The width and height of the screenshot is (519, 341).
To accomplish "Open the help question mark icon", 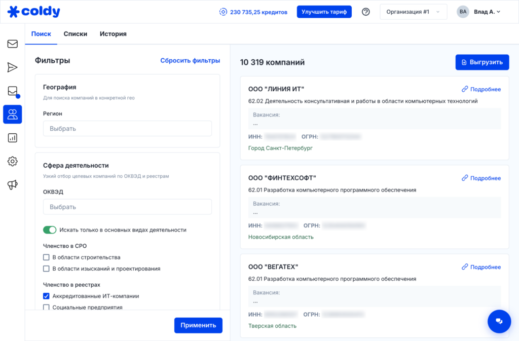I will point(366,12).
